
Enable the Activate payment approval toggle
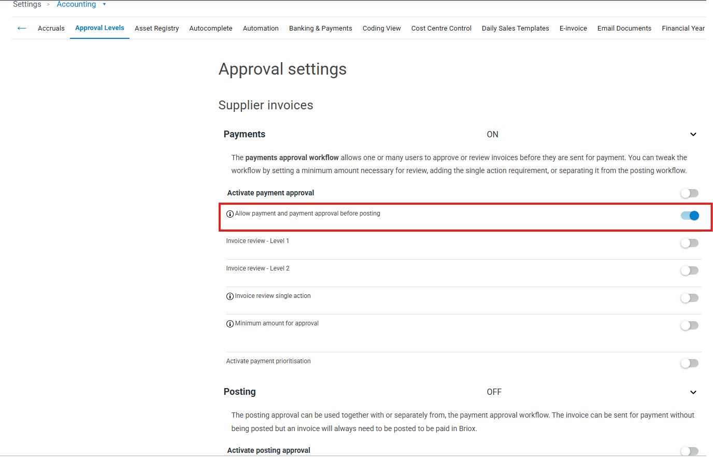[x=689, y=193]
